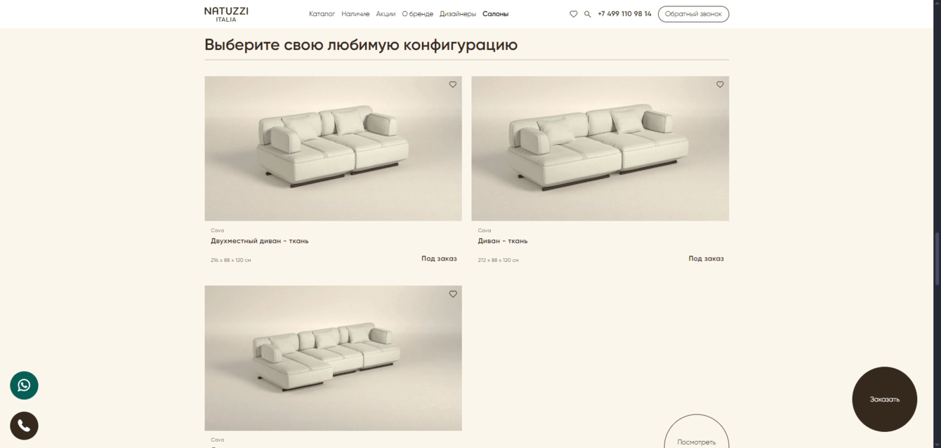
Task: Call the phone number +7 499 110 98 14
Action: coord(624,14)
